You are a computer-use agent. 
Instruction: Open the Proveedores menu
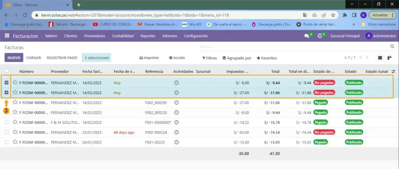click(x=95, y=36)
